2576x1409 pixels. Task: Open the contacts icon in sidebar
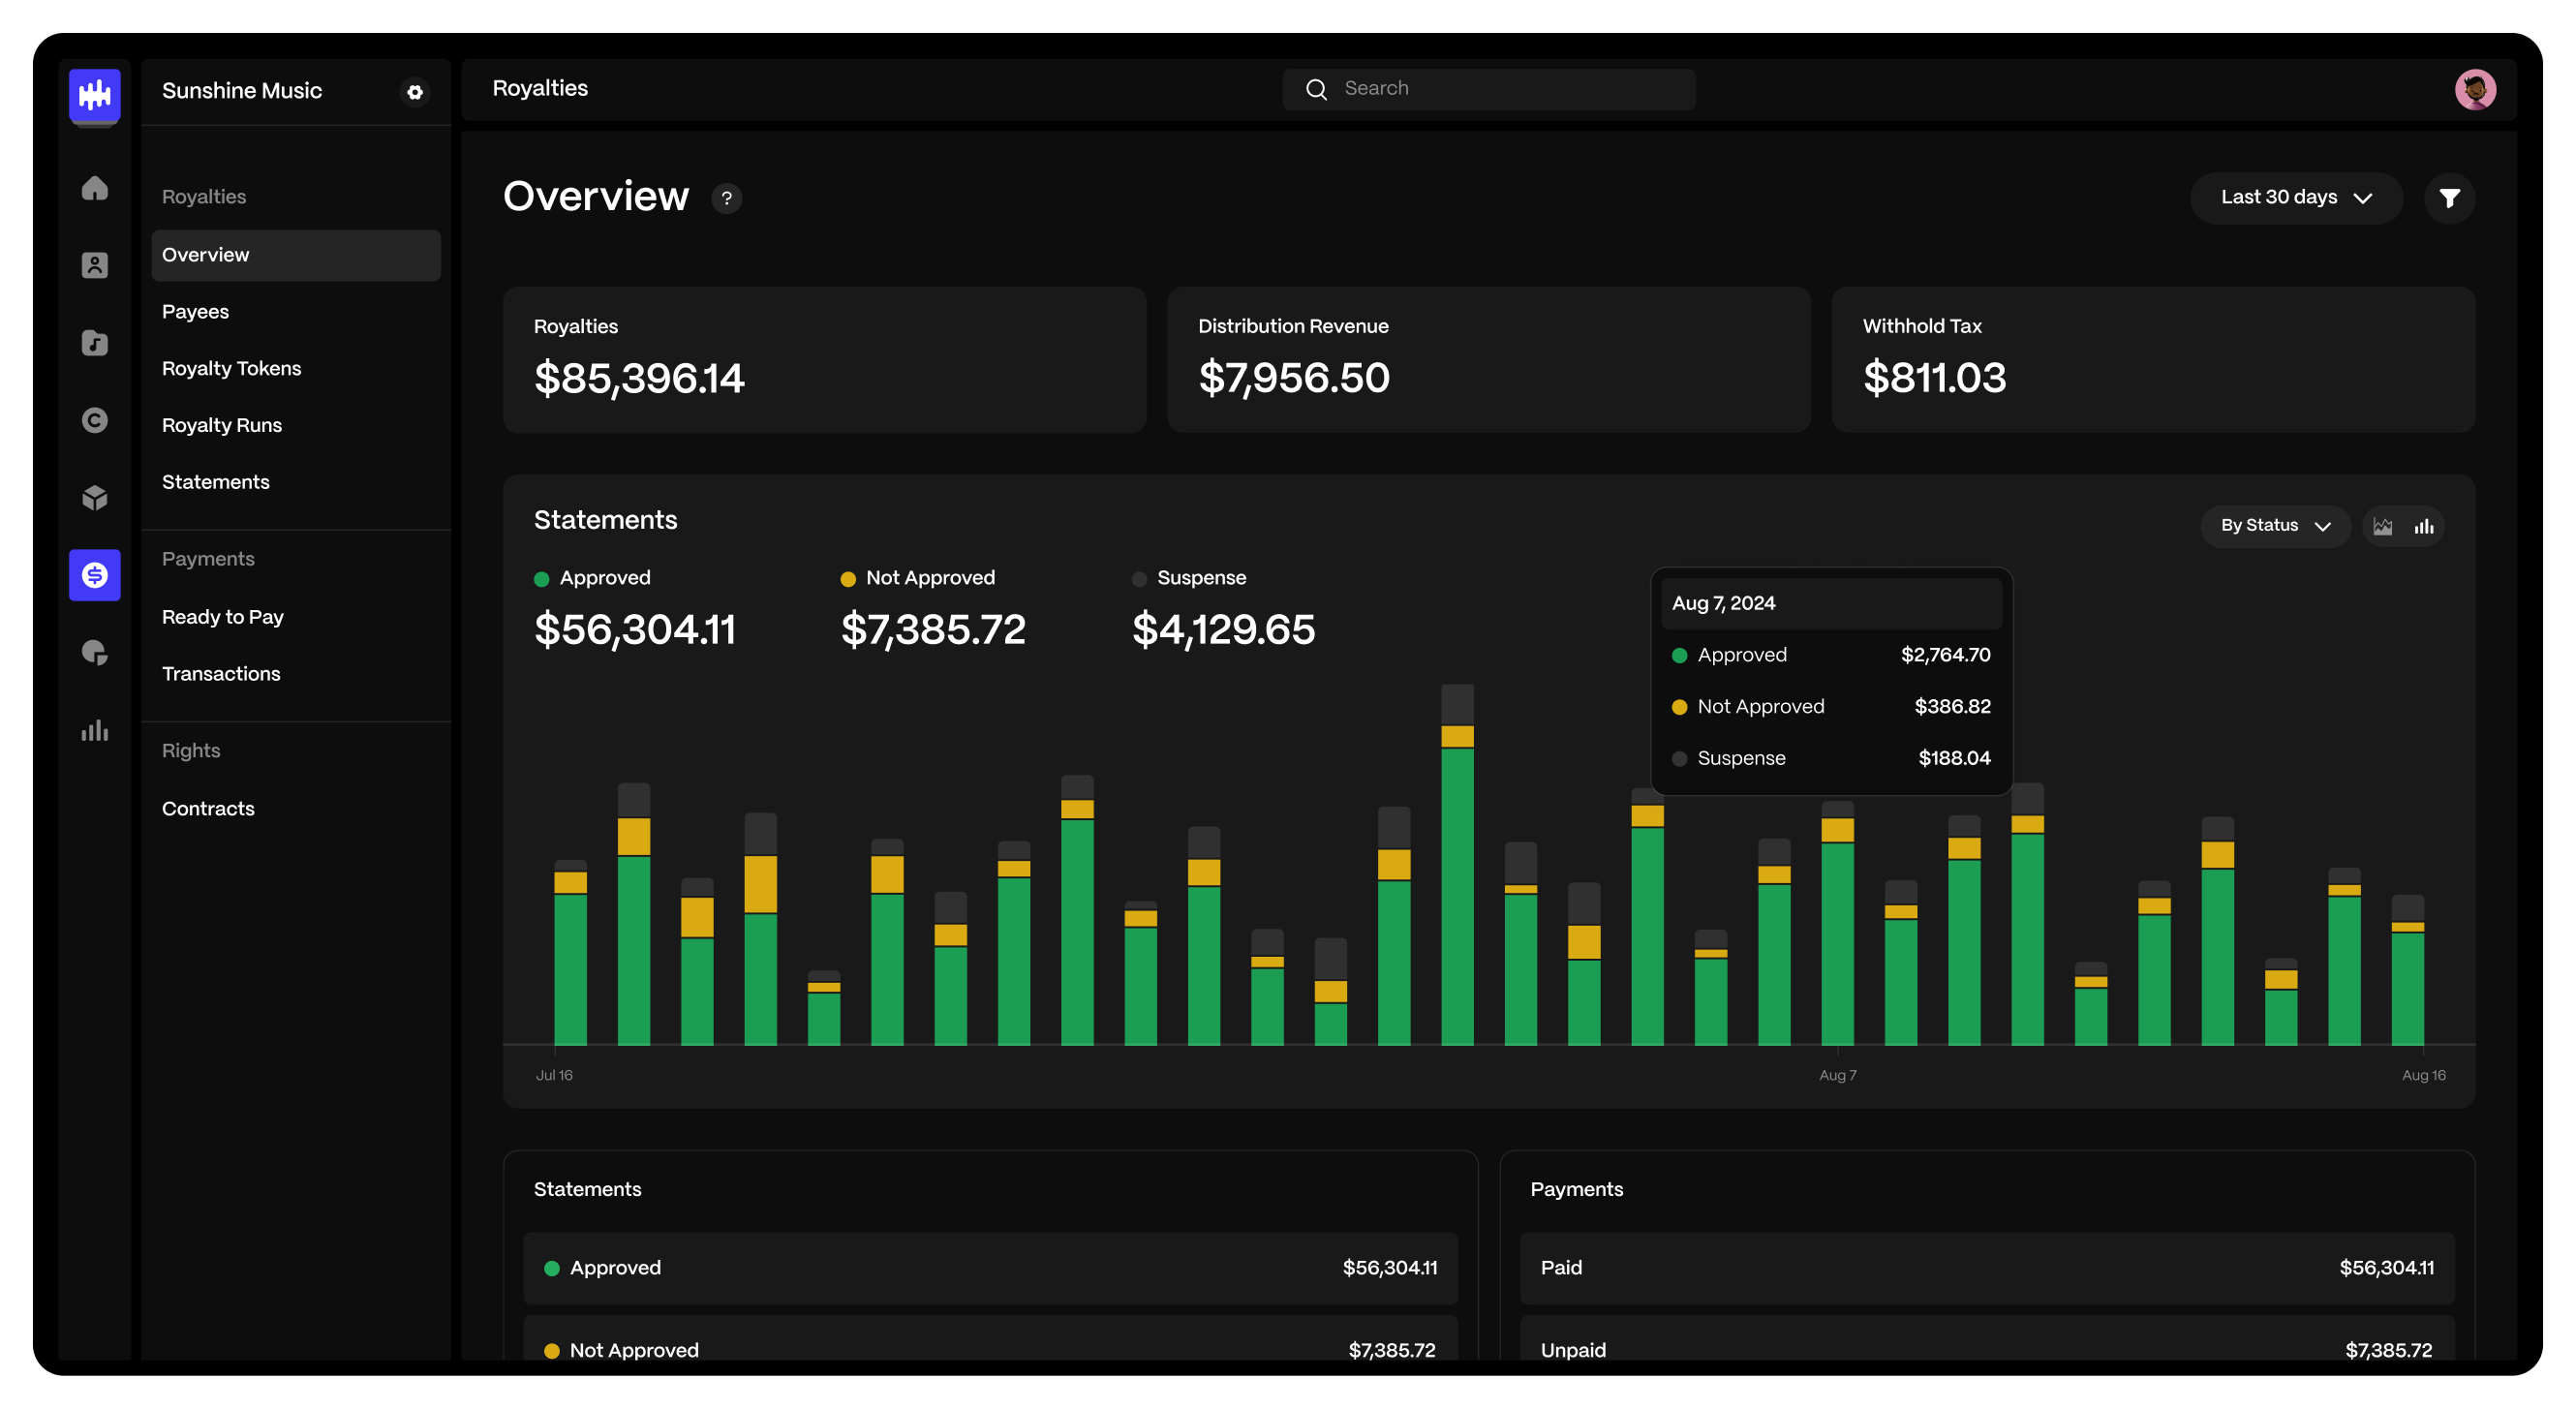[x=95, y=265]
